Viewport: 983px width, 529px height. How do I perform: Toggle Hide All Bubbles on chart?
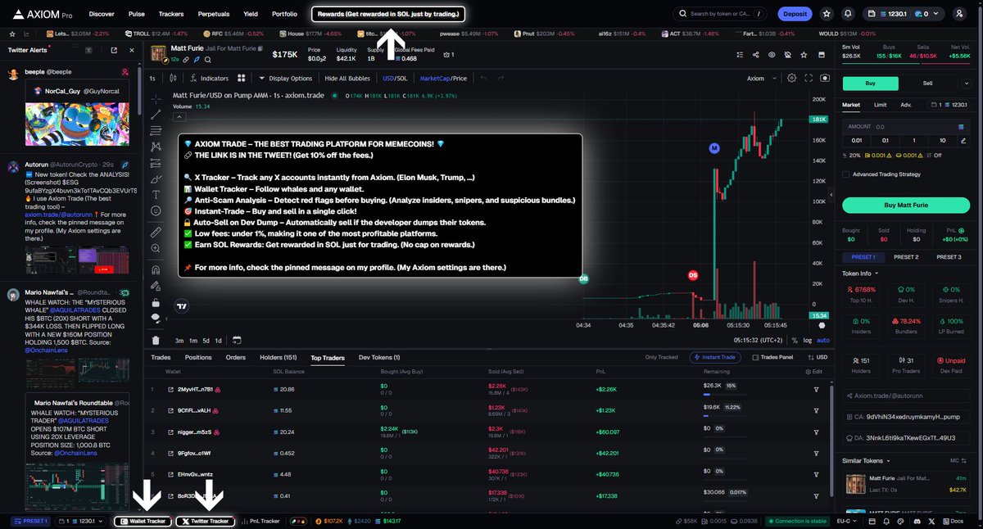347,79
